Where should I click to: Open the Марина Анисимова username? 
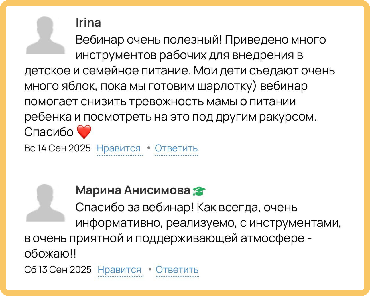pyautogui.click(x=133, y=190)
